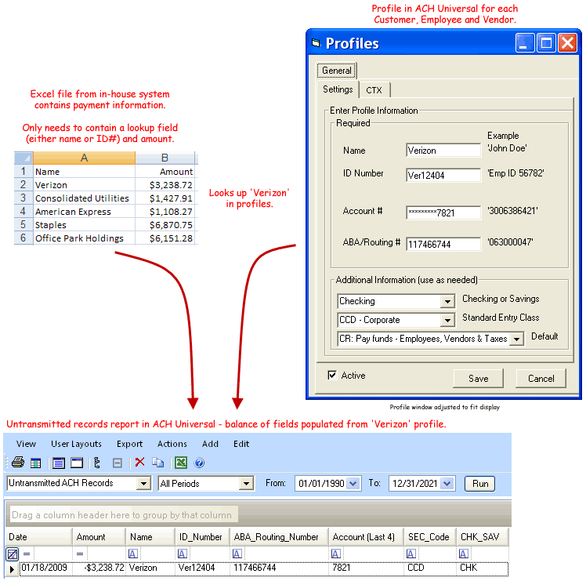The width and height of the screenshot is (586, 581).
Task: Click the blue-lined list layout icon
Action: click(x=59, y=463)
